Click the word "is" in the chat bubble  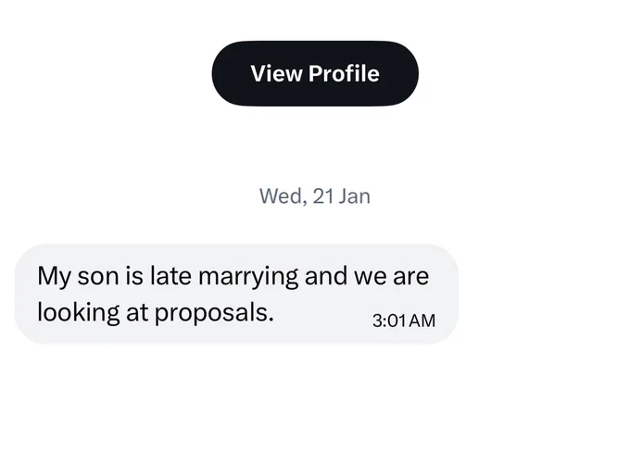click(134, 276)
